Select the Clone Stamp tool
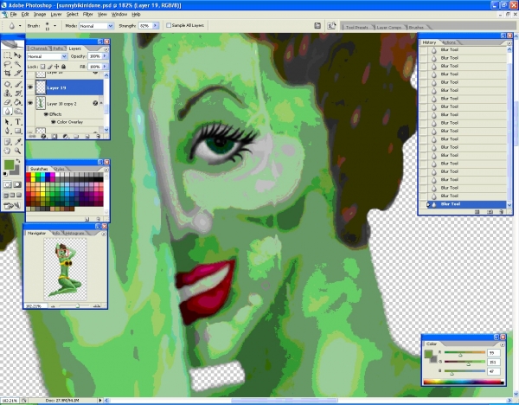Image resolution: width=519 pixels, height=405 pixels. coord(7,93)
